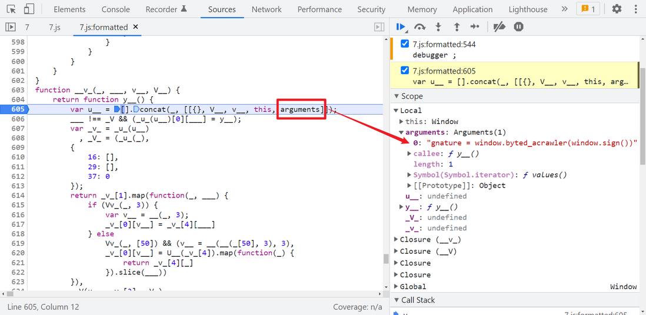Screen dimensions: 646x315
Task: Open the Network tab
Action: 267,9
